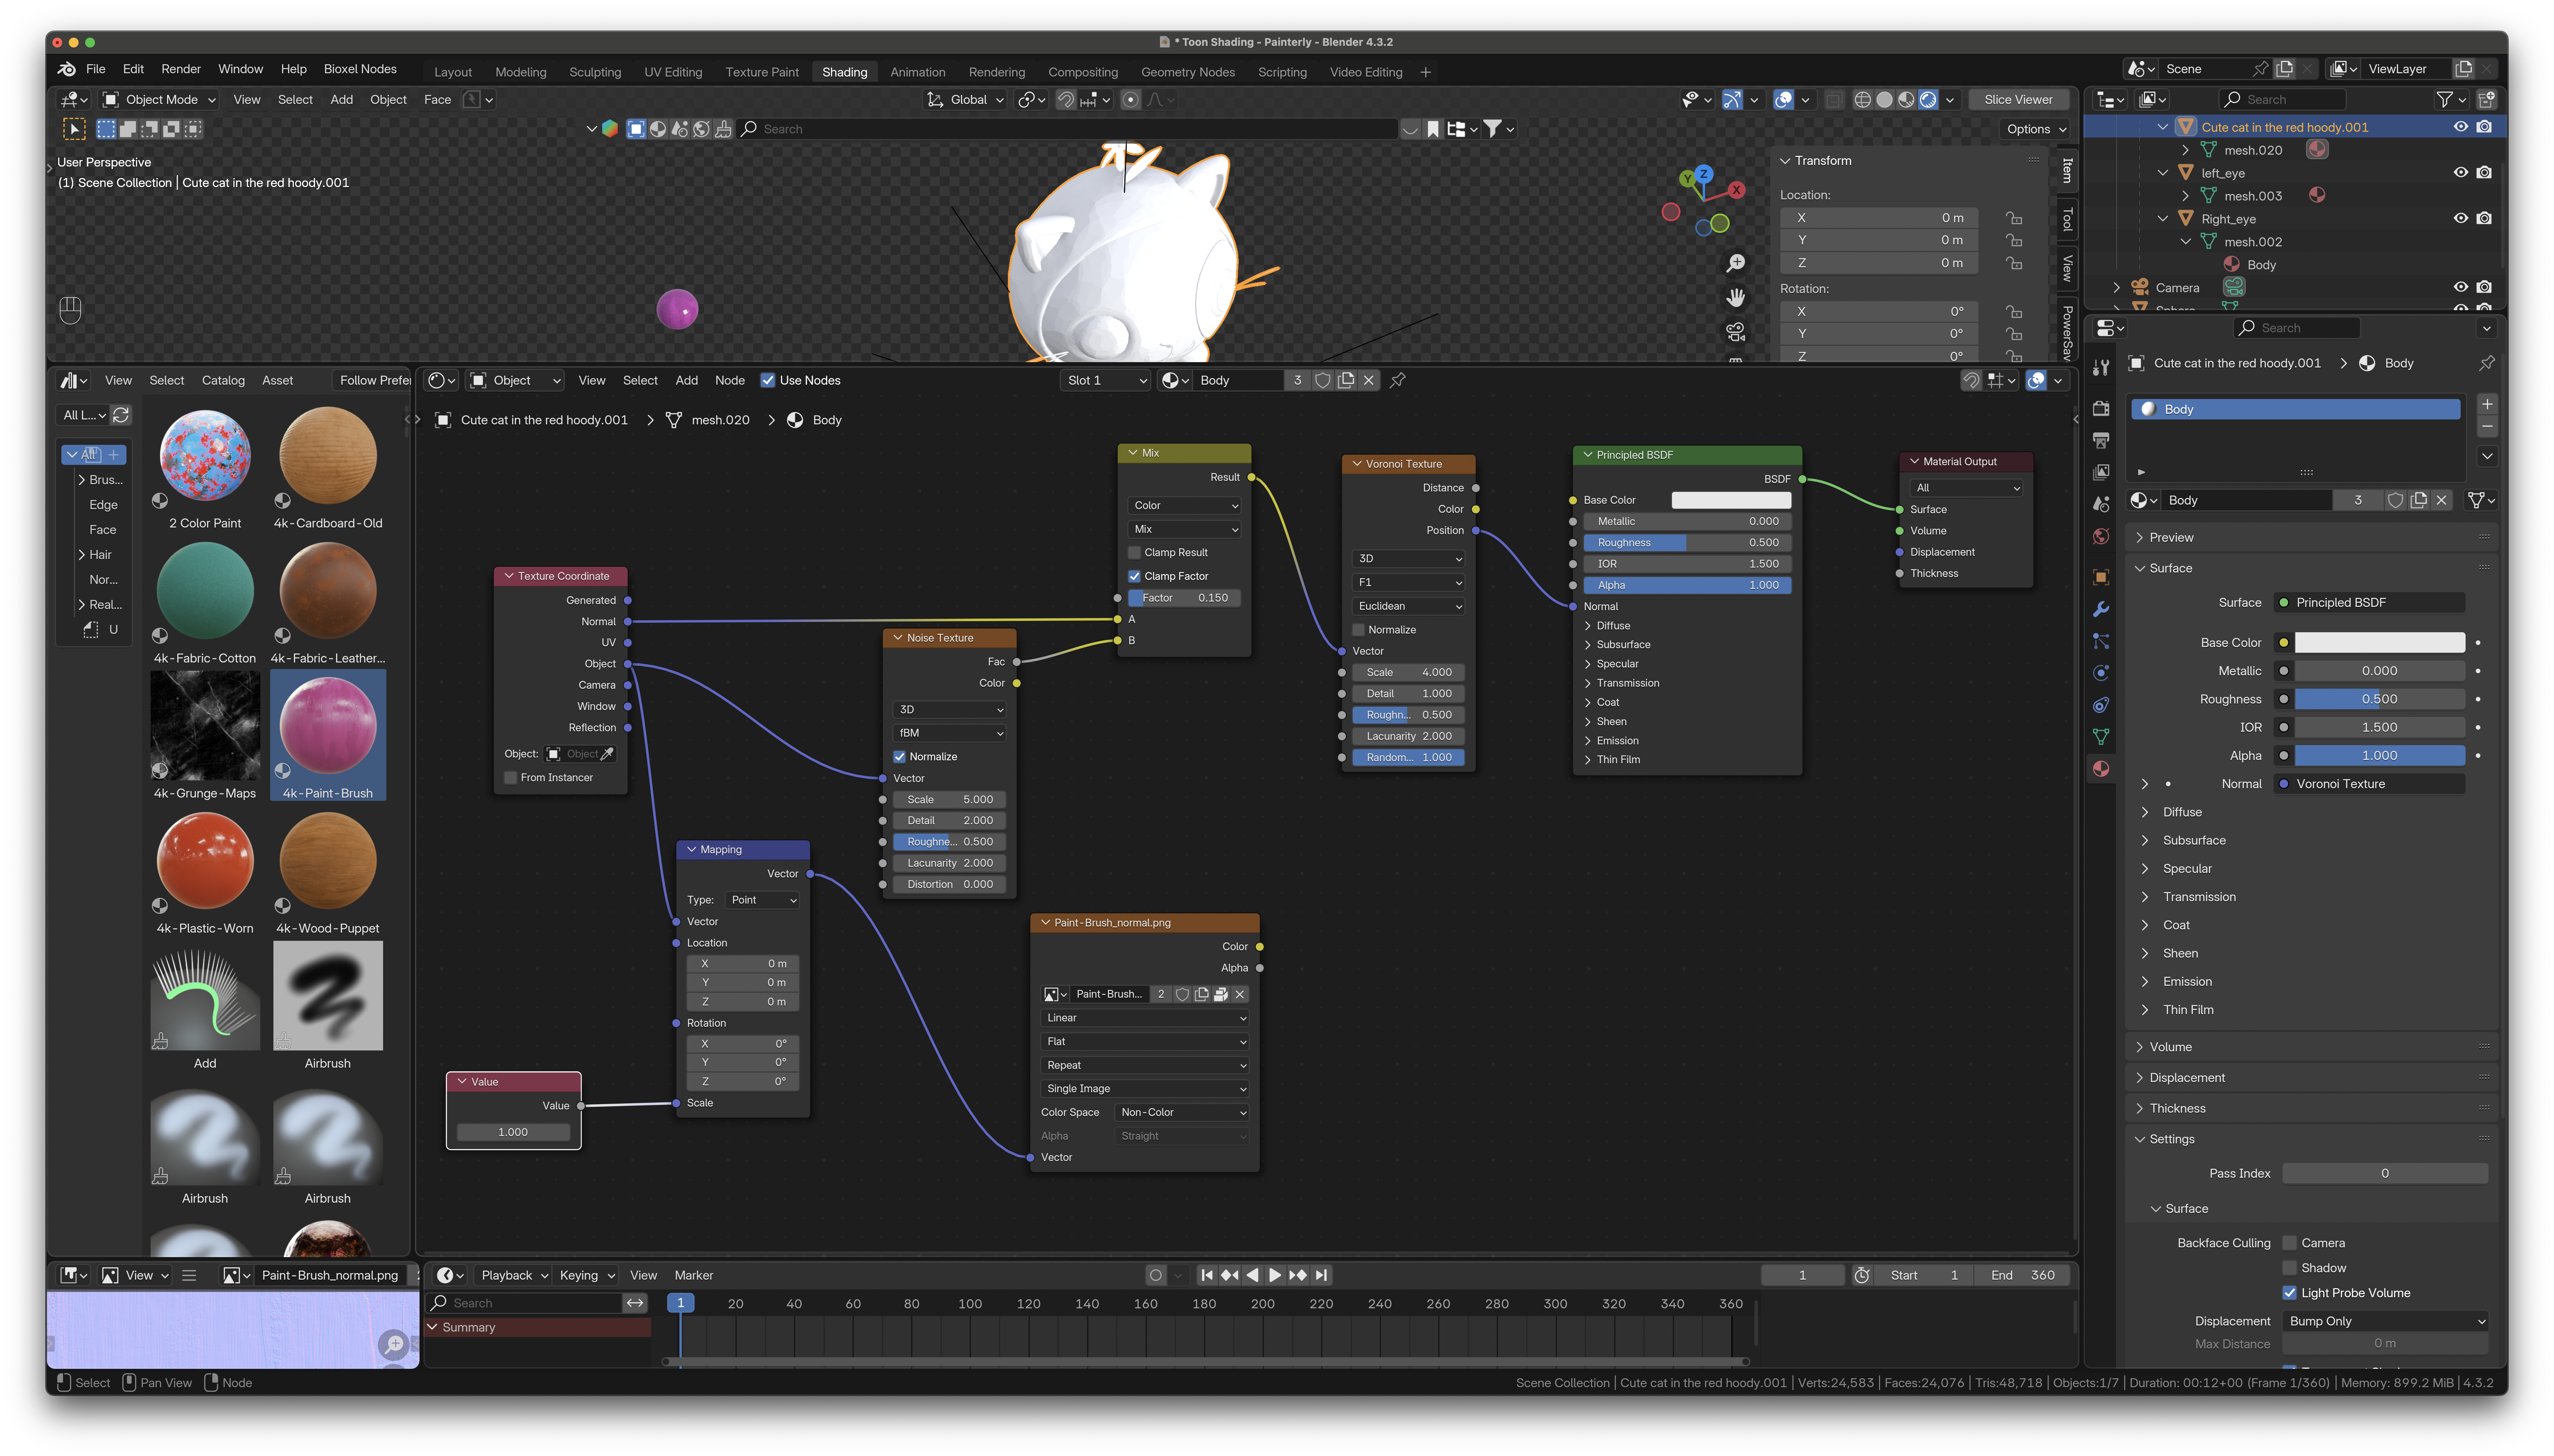Open the Slot 1 dropdown
Image resolution: width=2554 pixels, height=1456 pixels.
pos(1106,380)
